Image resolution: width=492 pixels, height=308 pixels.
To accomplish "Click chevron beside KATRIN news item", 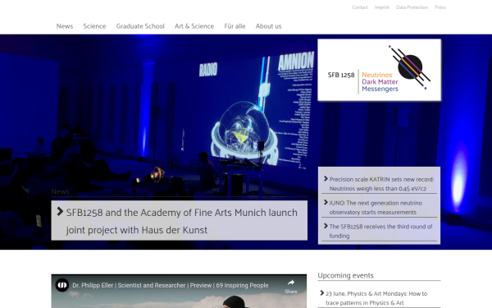I will click(326, 178).
